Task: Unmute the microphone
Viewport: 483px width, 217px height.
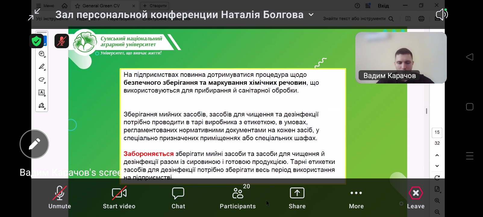Action: [60, 197]
